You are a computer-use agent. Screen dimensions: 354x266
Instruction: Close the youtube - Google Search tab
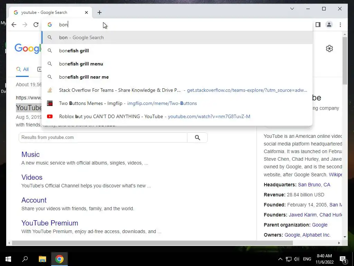pos(86,12)
